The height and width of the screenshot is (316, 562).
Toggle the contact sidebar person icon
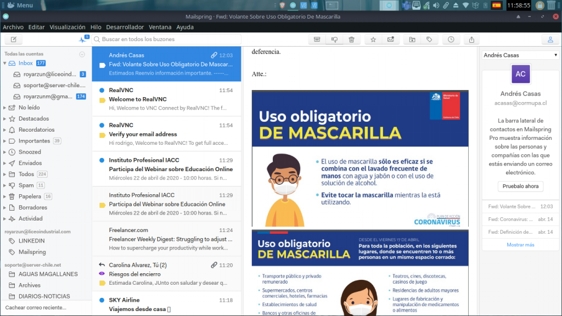point(550,39)
